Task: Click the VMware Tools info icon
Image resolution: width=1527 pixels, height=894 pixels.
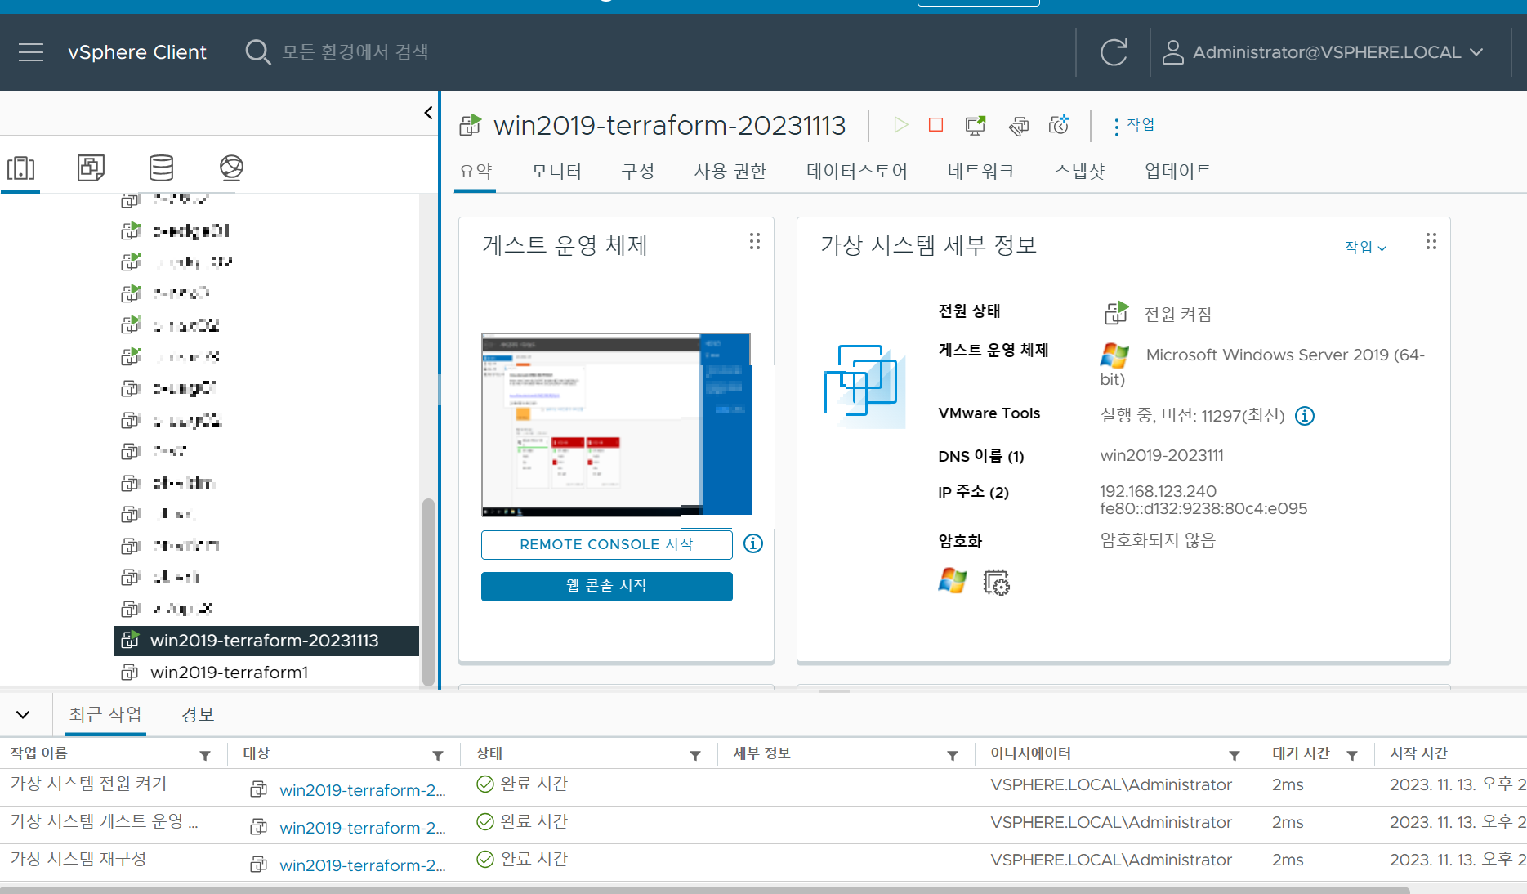Action: click(x=1305, y=416)
